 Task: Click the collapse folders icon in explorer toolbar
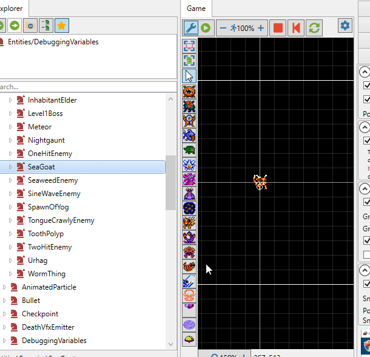30,25
